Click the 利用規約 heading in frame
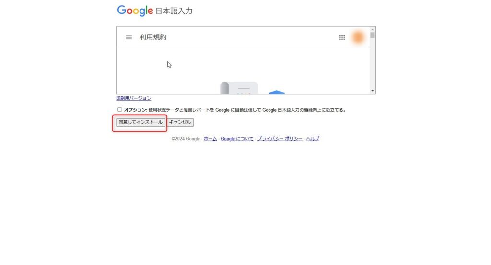This screenshot has width=491, height=265. pyautogui.click(x=153, y=37)
